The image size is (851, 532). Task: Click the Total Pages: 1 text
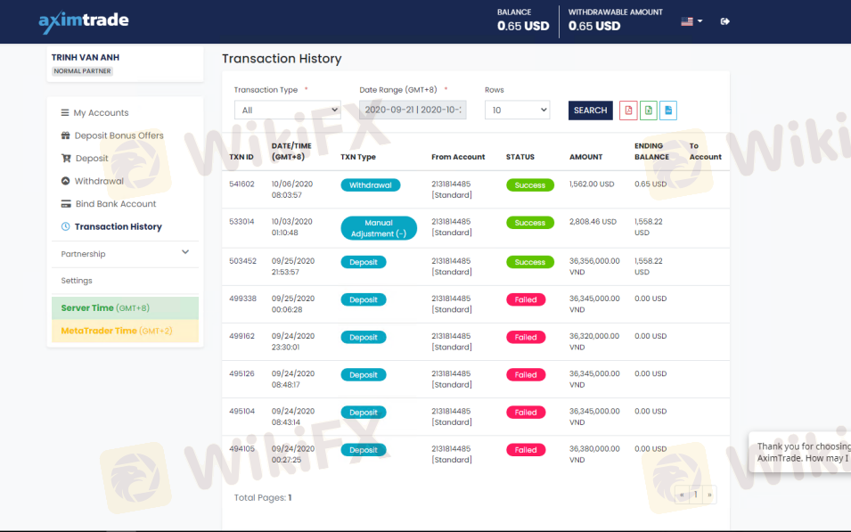(263, 497)
